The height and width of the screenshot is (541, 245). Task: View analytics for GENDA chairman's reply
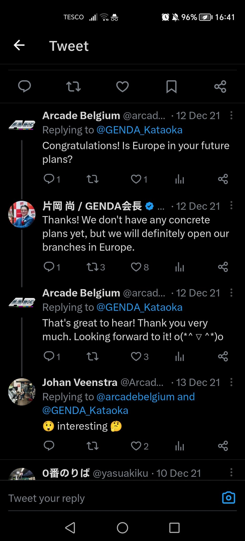[179, 267]
